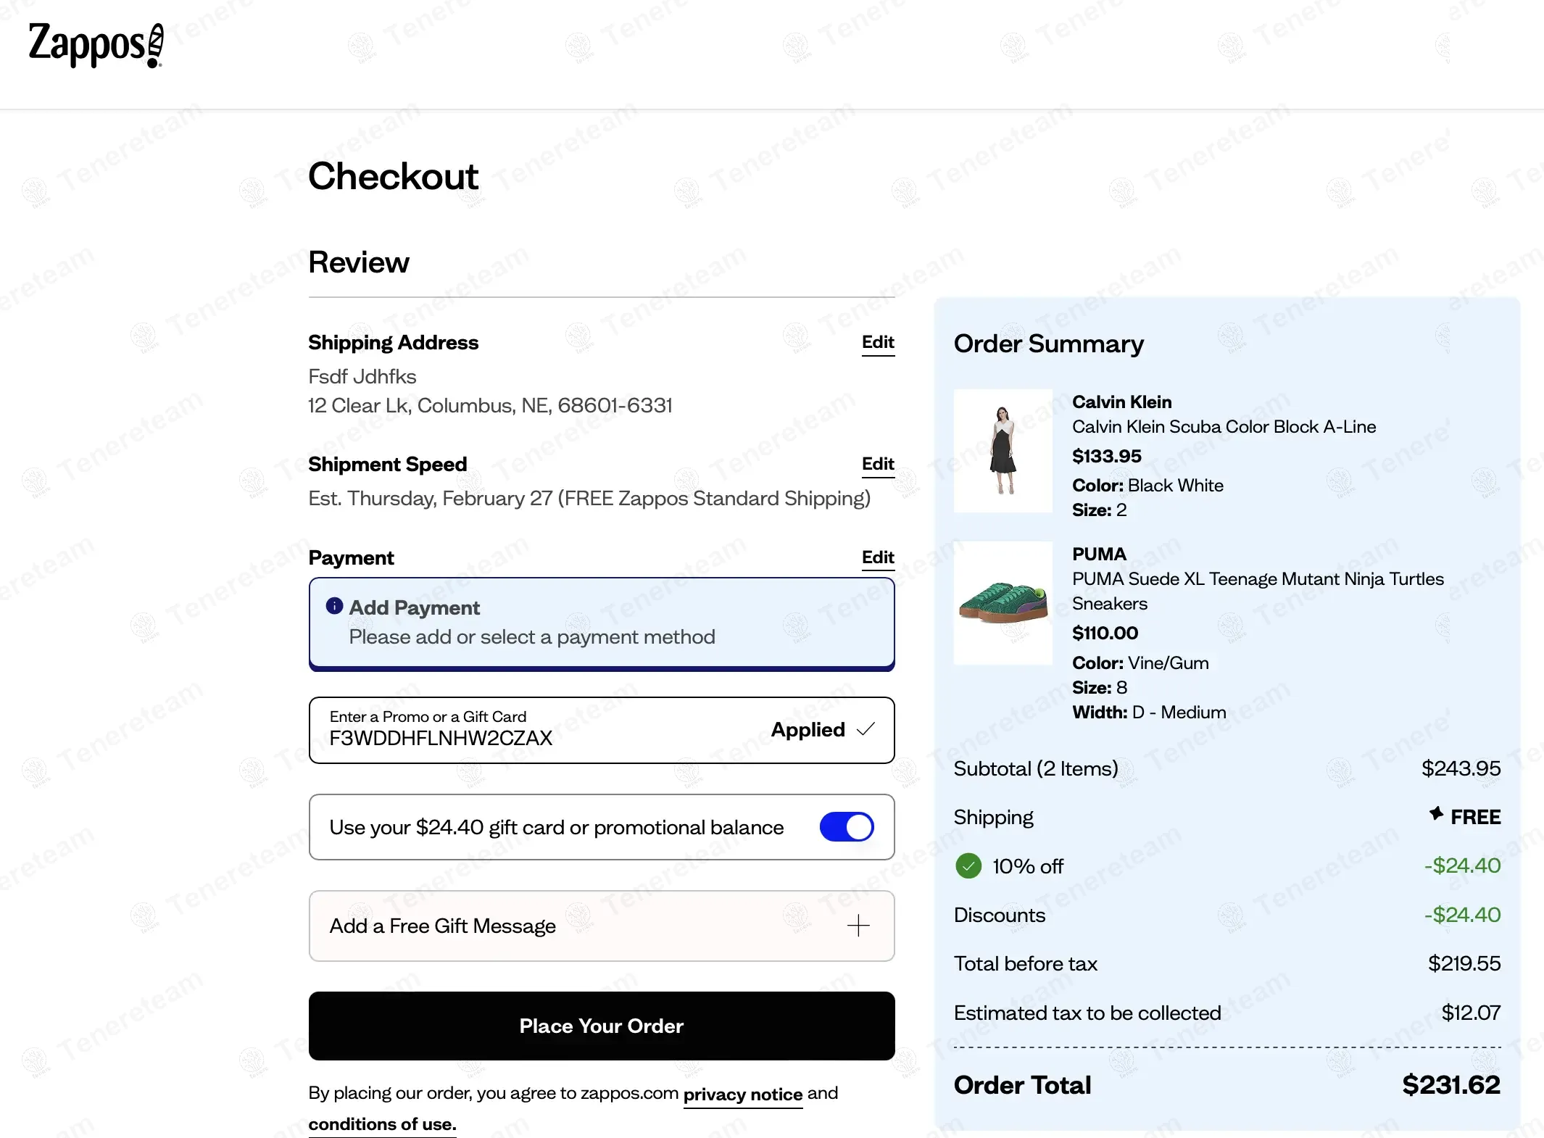Screen dimensions: 1544x1138
Task: Click the plus icon for gift message
Action: point(858,926)
